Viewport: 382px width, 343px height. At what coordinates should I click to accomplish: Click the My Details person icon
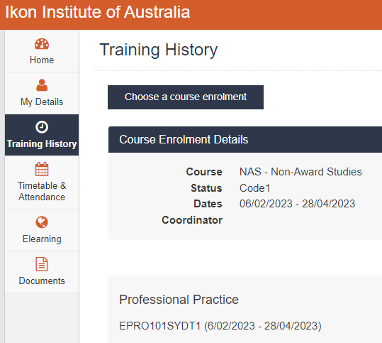click(x=42, y=85)
